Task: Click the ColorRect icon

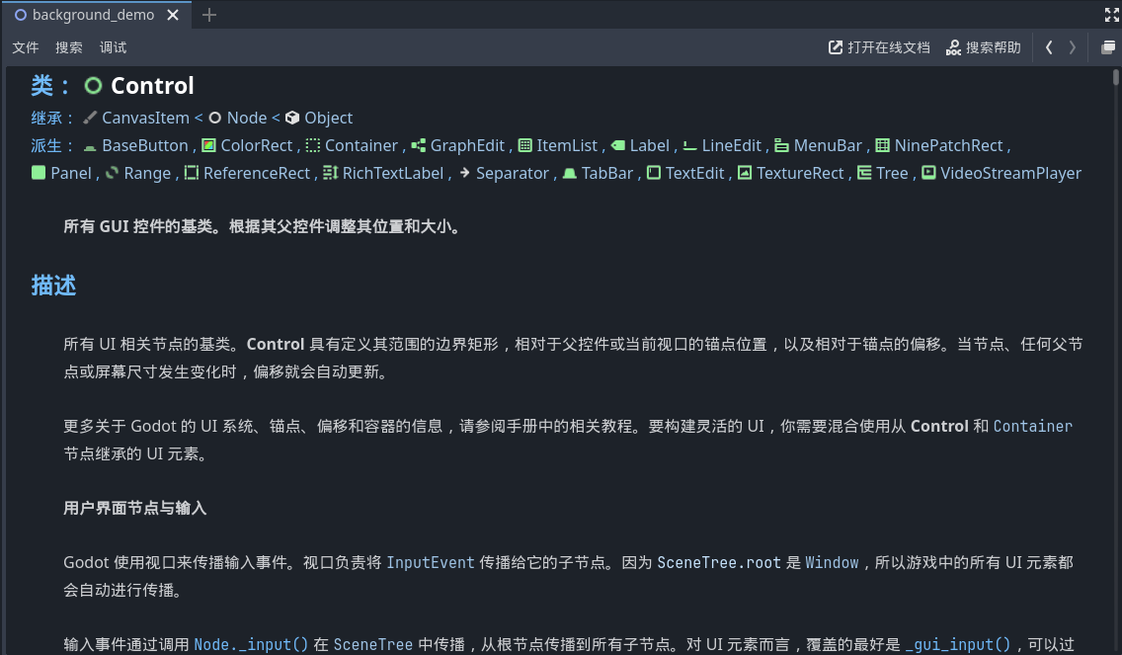Action: coord(208,145)
